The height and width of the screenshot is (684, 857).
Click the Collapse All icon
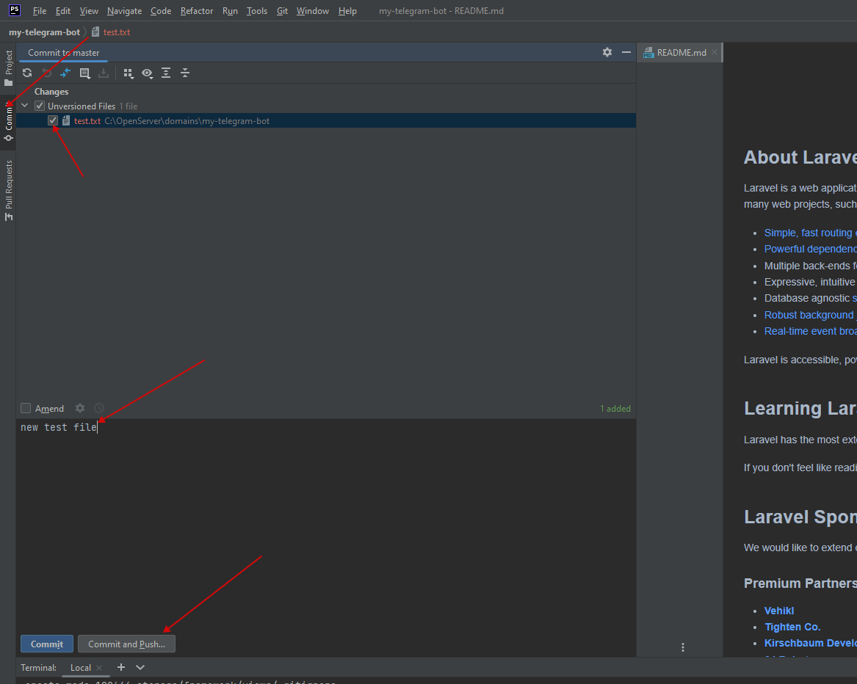tap(185, 73)
